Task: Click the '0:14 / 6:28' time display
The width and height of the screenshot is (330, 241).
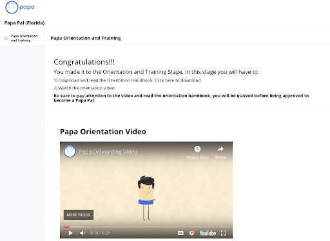Action: pyautogui.click(x=100, y=233)
